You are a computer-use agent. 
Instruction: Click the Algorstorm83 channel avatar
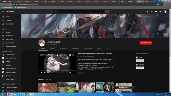click(42, 43)
